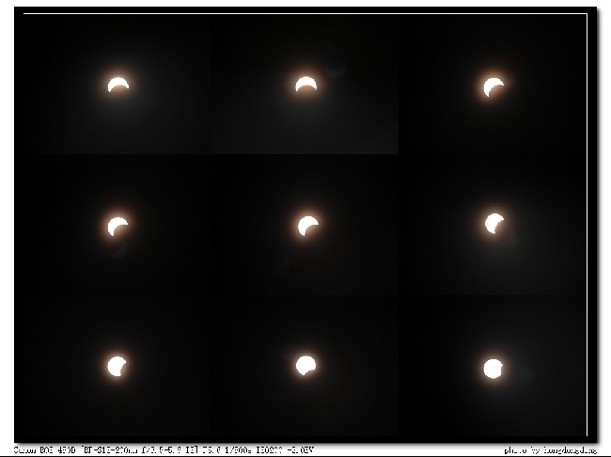
Task: Click the bottom-center eclipse image
Action: tap(305, 365)
